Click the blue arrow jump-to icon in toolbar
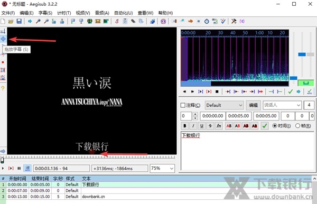317x204 pixels. point(30,21)
